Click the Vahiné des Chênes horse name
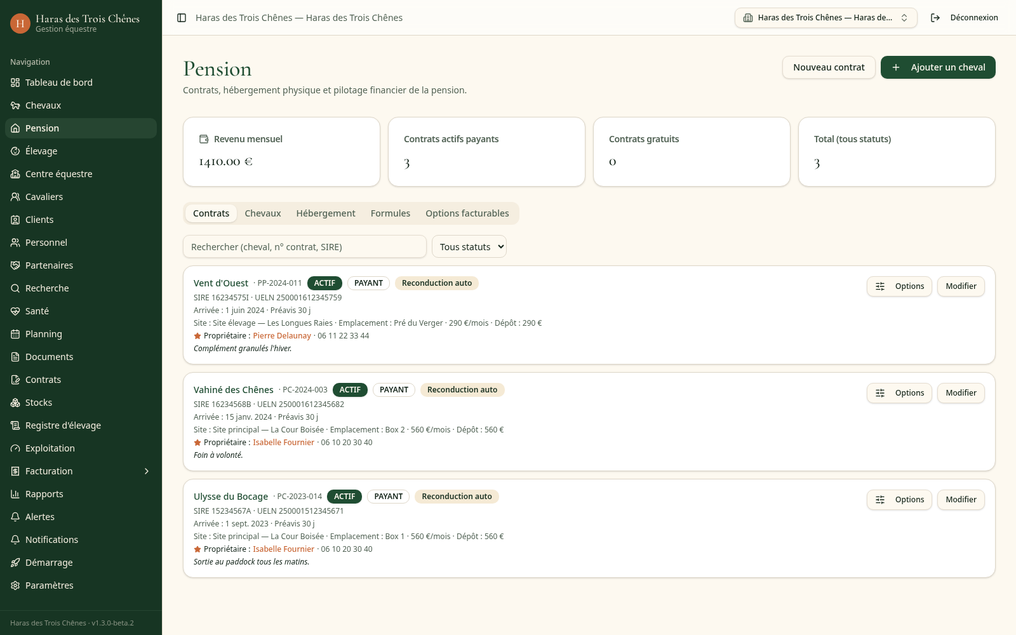Viewport: 1016px width, 635px height. (x=234, y=390)
